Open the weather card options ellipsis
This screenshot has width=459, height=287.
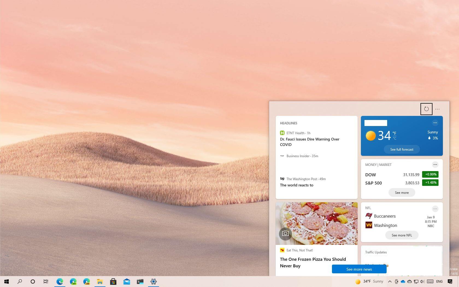(435, 123)
